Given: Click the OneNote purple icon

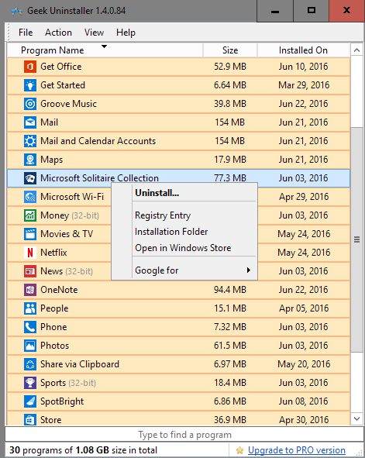Looking at the screenshot, I should coord(30,290).
